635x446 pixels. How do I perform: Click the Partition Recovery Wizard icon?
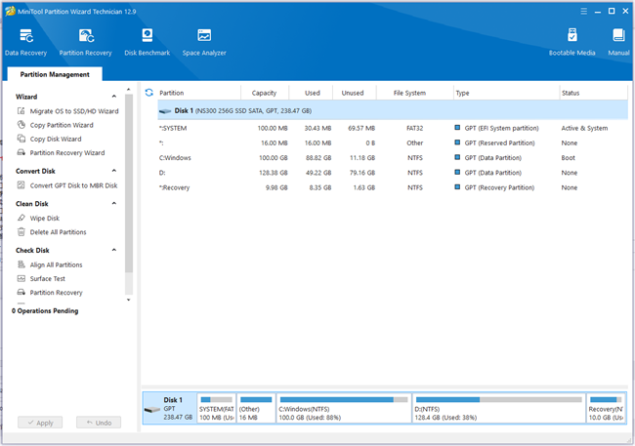tap(21, 152)
